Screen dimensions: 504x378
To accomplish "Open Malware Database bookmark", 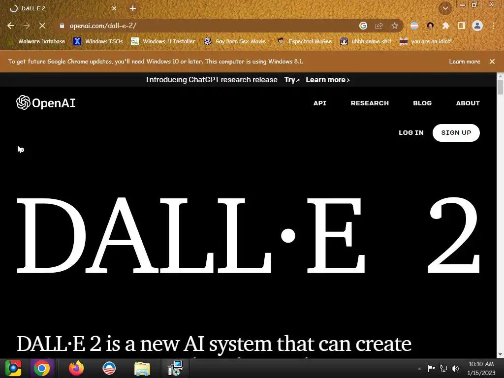I will click(36, 41).
